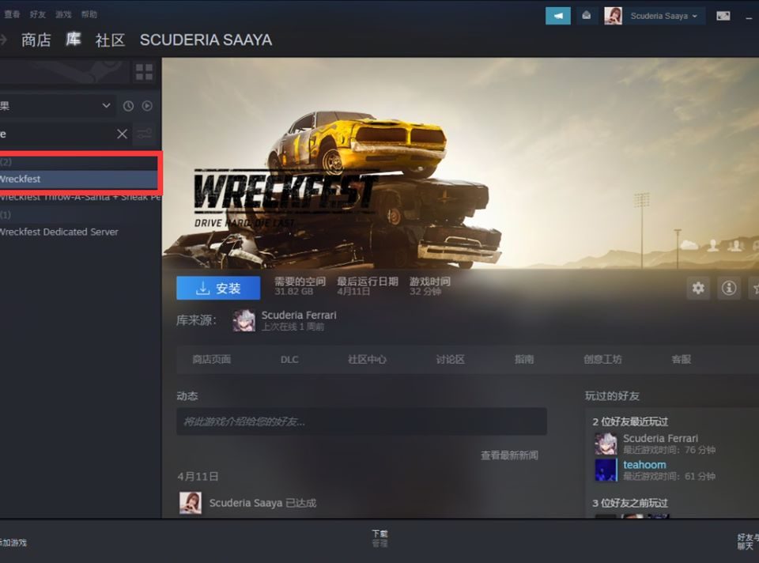Click the blue 安装 install button

pos(218,289)
